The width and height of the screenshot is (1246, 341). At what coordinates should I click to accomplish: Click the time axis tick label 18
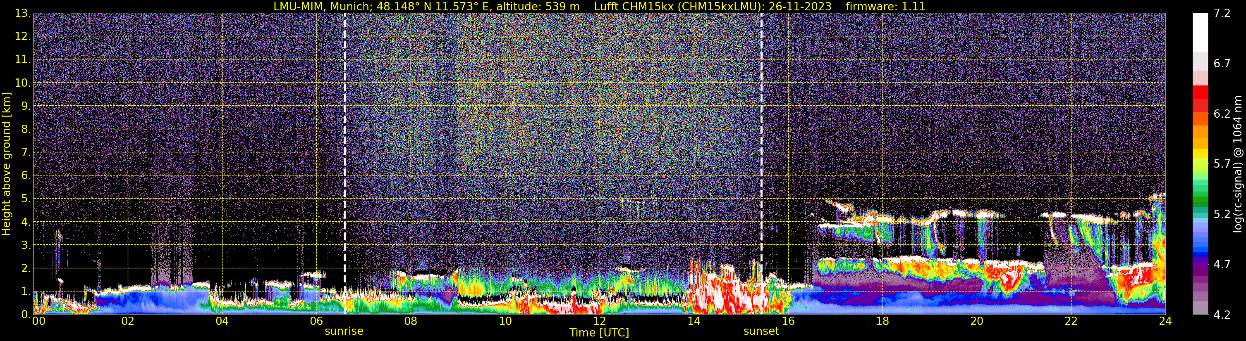click(882, 321)
